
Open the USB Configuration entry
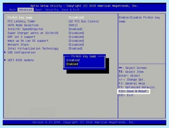click(21, 52)
